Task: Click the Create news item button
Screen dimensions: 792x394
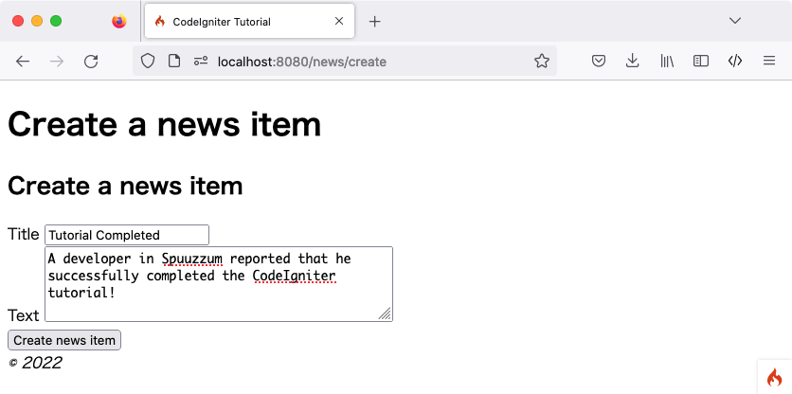Action: [x=64, y=341]
